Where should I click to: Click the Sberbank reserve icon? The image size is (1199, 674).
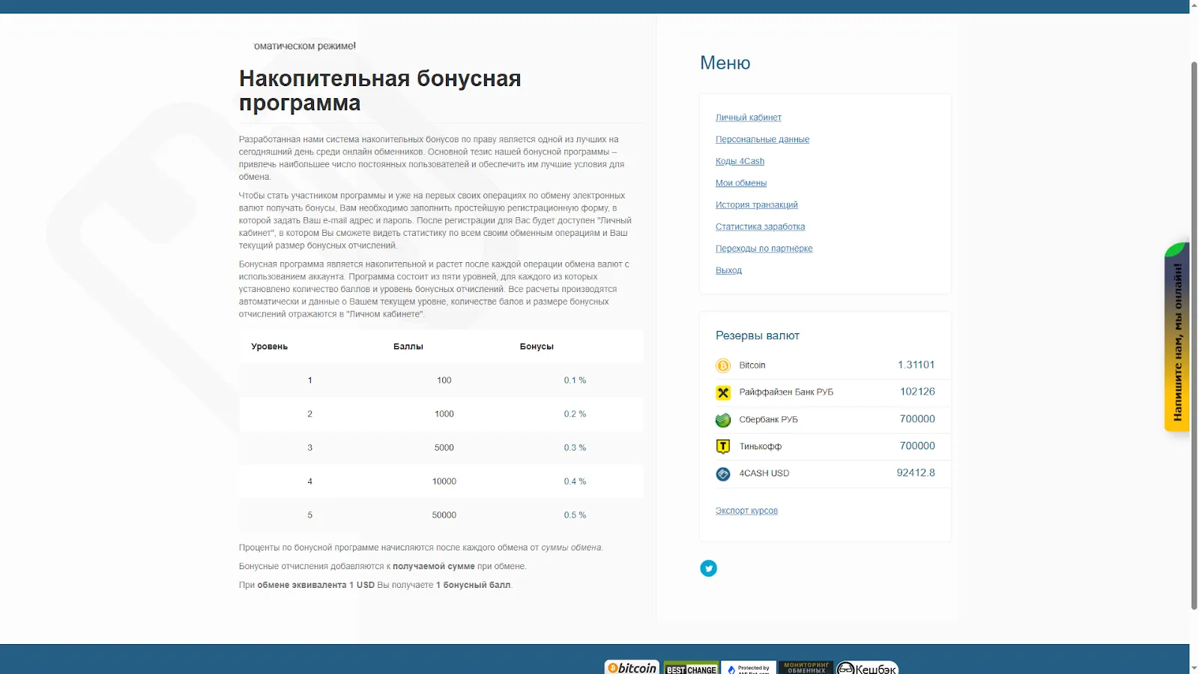pyautogui.click(x=723, y=420)
